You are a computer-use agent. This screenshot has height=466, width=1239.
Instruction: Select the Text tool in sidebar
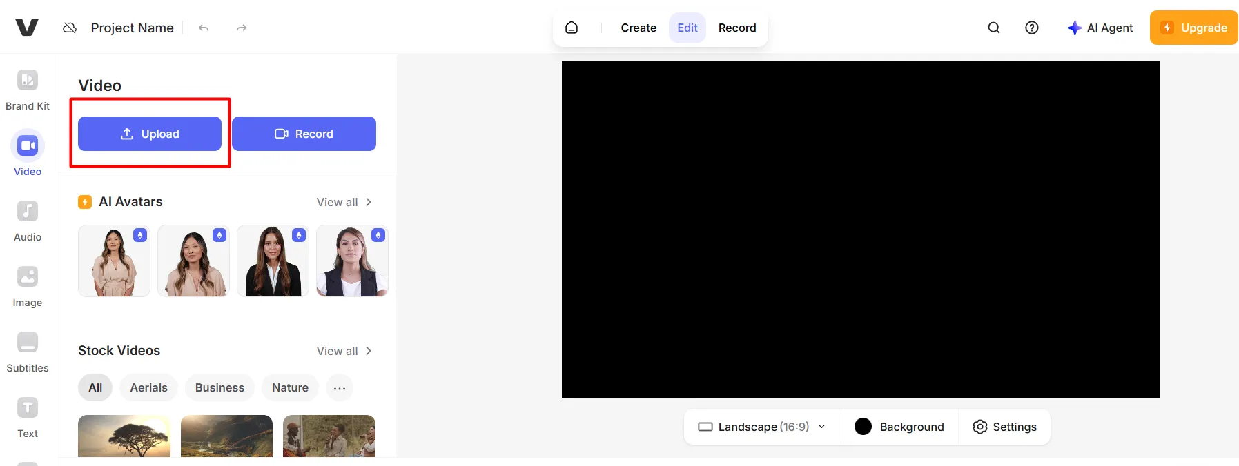click(28, 408)
